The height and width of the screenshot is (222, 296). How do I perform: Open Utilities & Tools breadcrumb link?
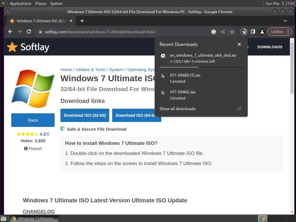(90, 70)
